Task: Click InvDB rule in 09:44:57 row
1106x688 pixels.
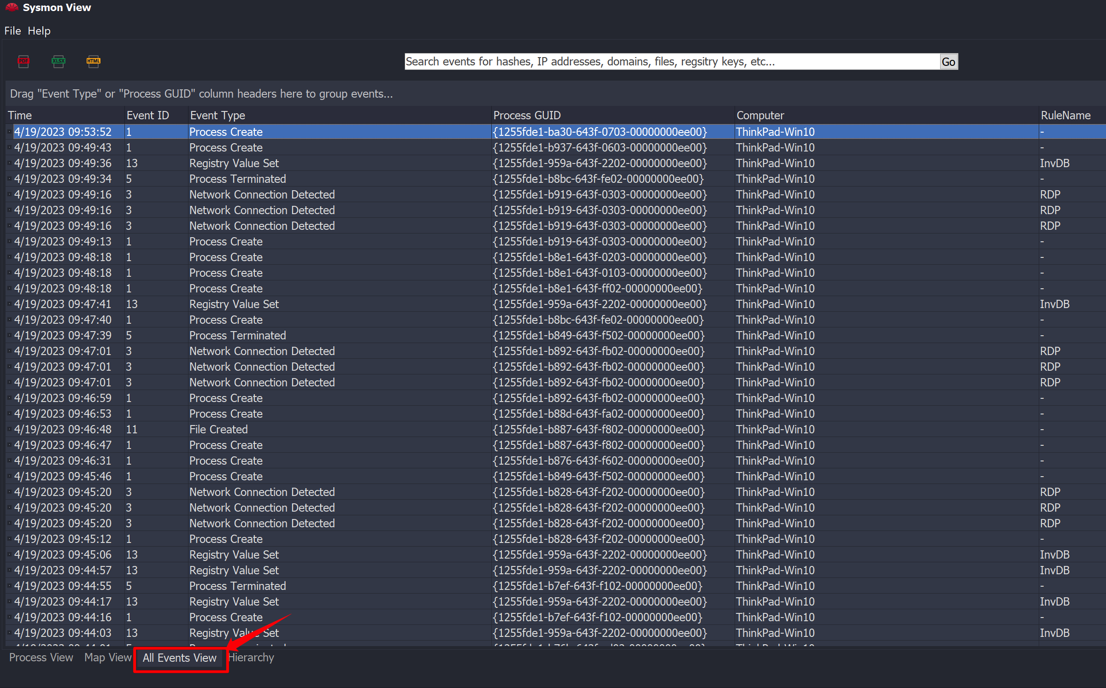Action: pos(1054,570)
